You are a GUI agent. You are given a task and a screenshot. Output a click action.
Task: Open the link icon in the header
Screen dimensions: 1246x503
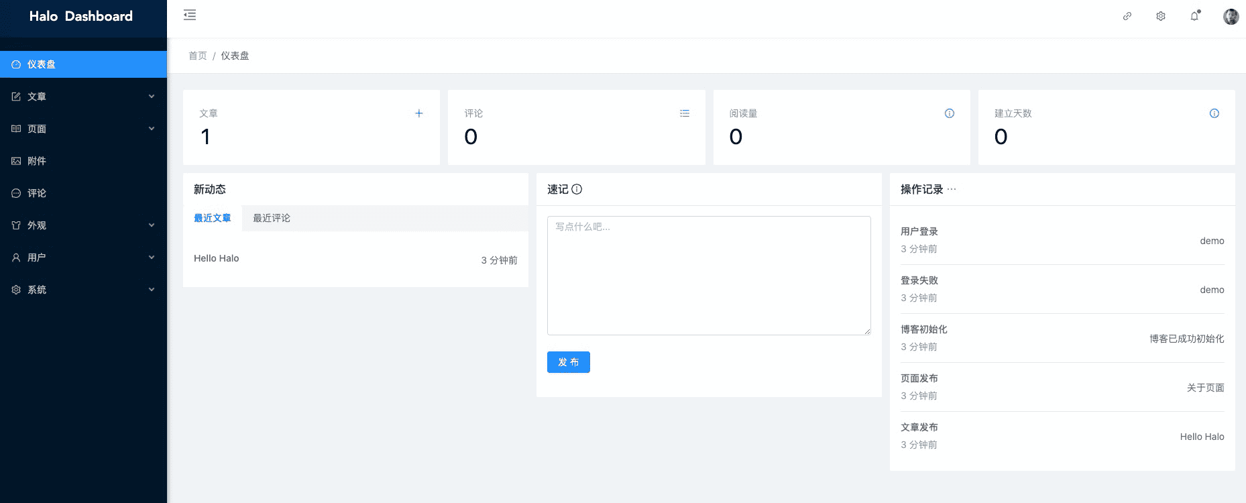[x=1127, y=16]
